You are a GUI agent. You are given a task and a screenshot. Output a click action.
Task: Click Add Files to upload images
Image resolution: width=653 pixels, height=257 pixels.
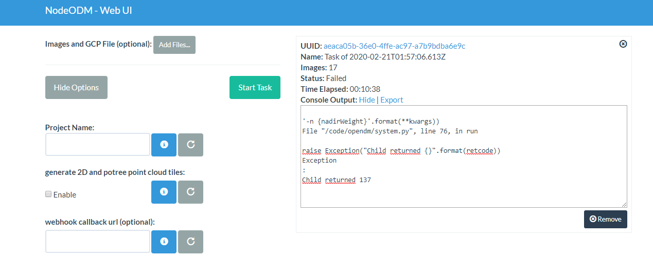(174, 45)
